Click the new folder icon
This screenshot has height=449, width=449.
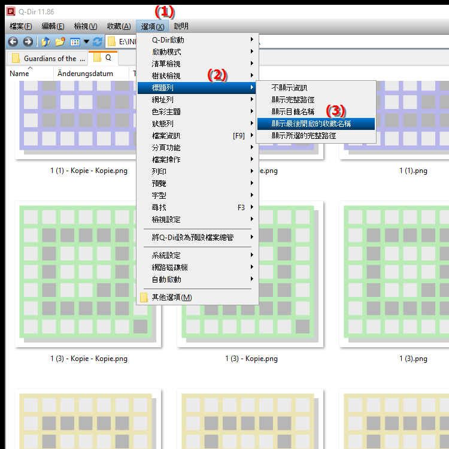coord(60,42)
